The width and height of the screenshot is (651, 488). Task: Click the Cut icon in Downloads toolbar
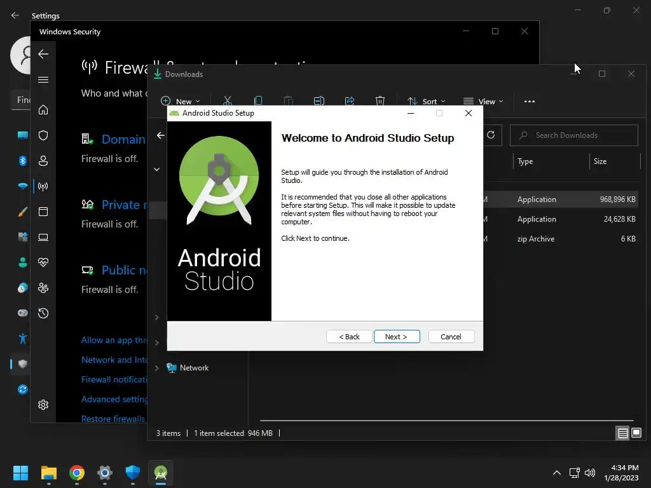pos(228,101)
